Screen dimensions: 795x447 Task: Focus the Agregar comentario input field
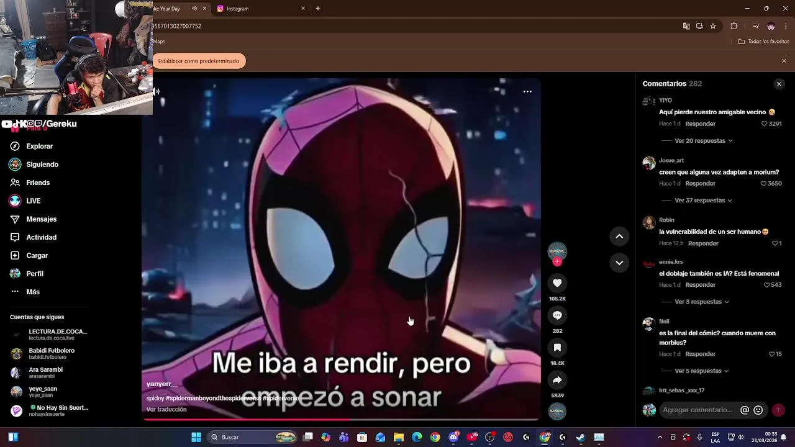click(x=697, y=410)
